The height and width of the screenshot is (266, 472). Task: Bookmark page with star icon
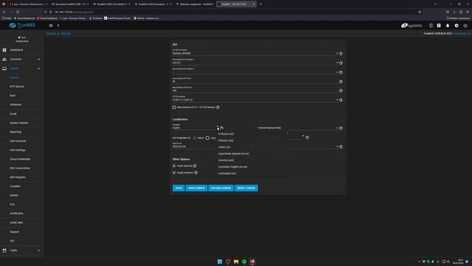coord(420,12)
